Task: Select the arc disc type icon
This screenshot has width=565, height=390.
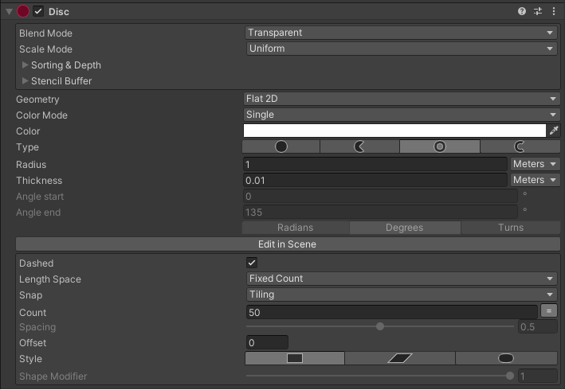Action: coord(520,146)
